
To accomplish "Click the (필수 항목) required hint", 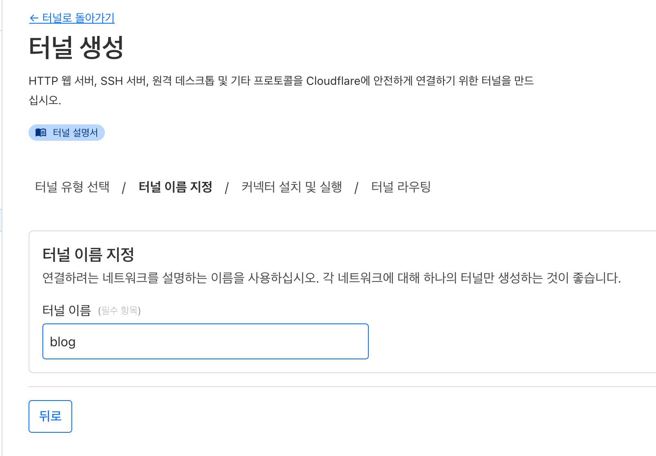I will coord(120,311).
